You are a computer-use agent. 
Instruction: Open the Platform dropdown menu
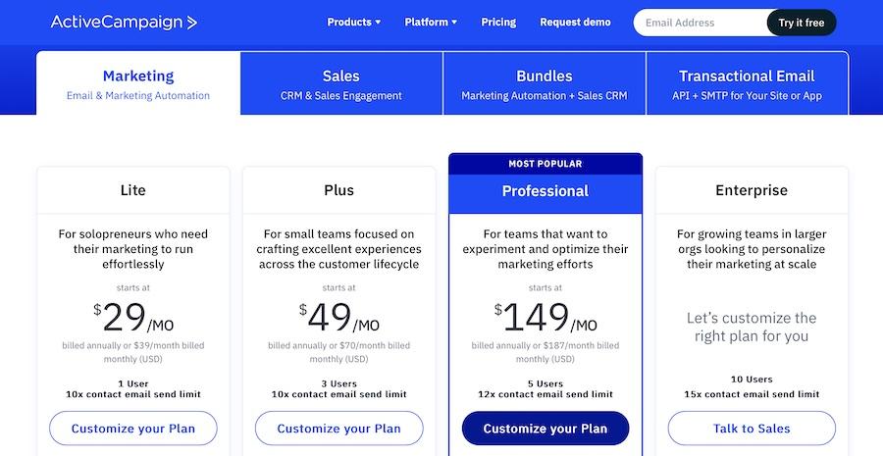coord(431,22)
